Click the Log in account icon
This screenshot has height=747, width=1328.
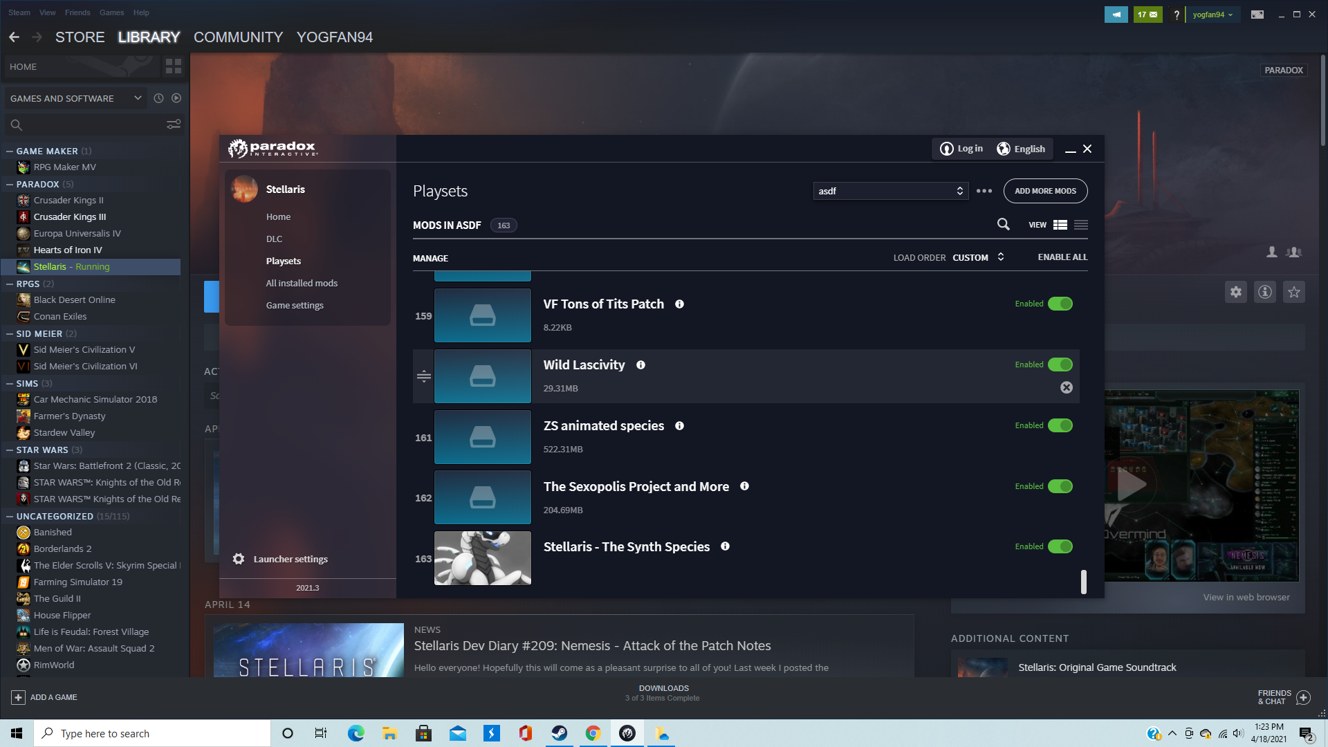[947, 149]
